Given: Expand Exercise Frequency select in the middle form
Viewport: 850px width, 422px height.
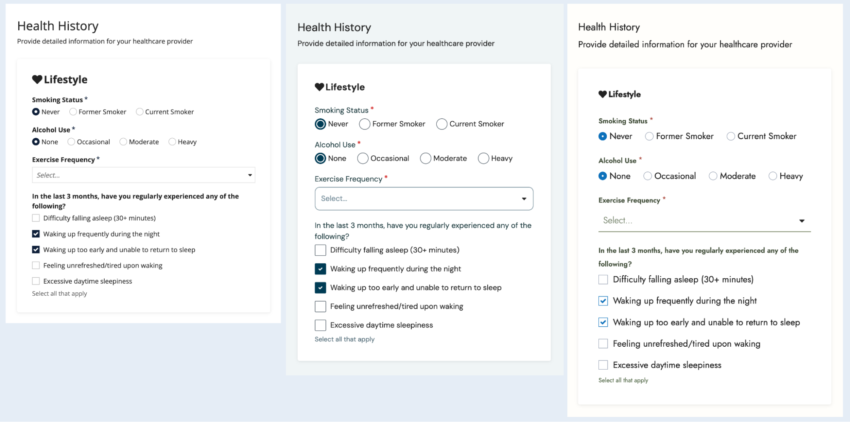Looking at the screenshot, I should click(424, 199).
